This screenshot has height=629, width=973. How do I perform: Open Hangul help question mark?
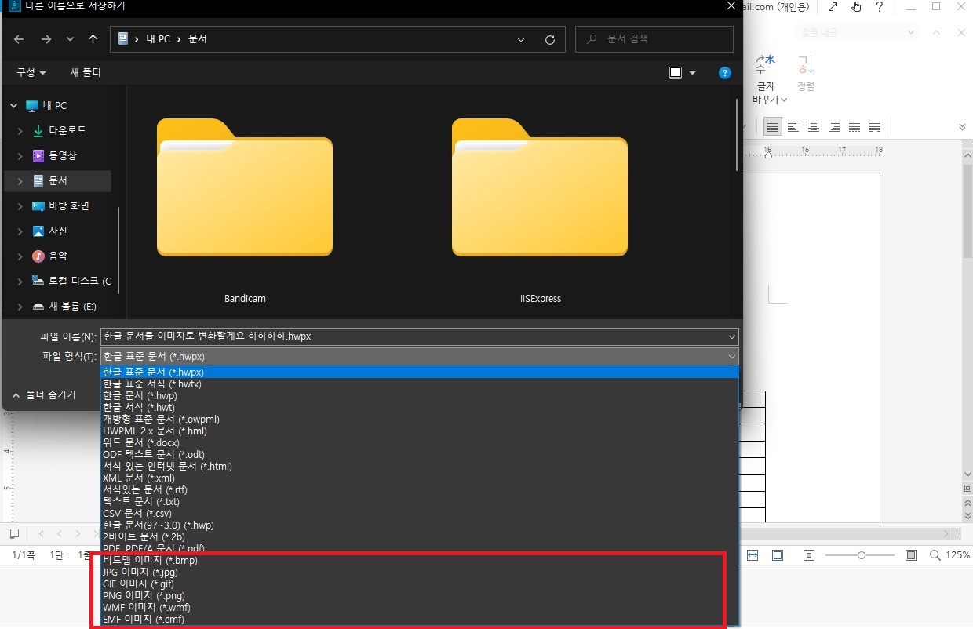(x=880, y=7)
